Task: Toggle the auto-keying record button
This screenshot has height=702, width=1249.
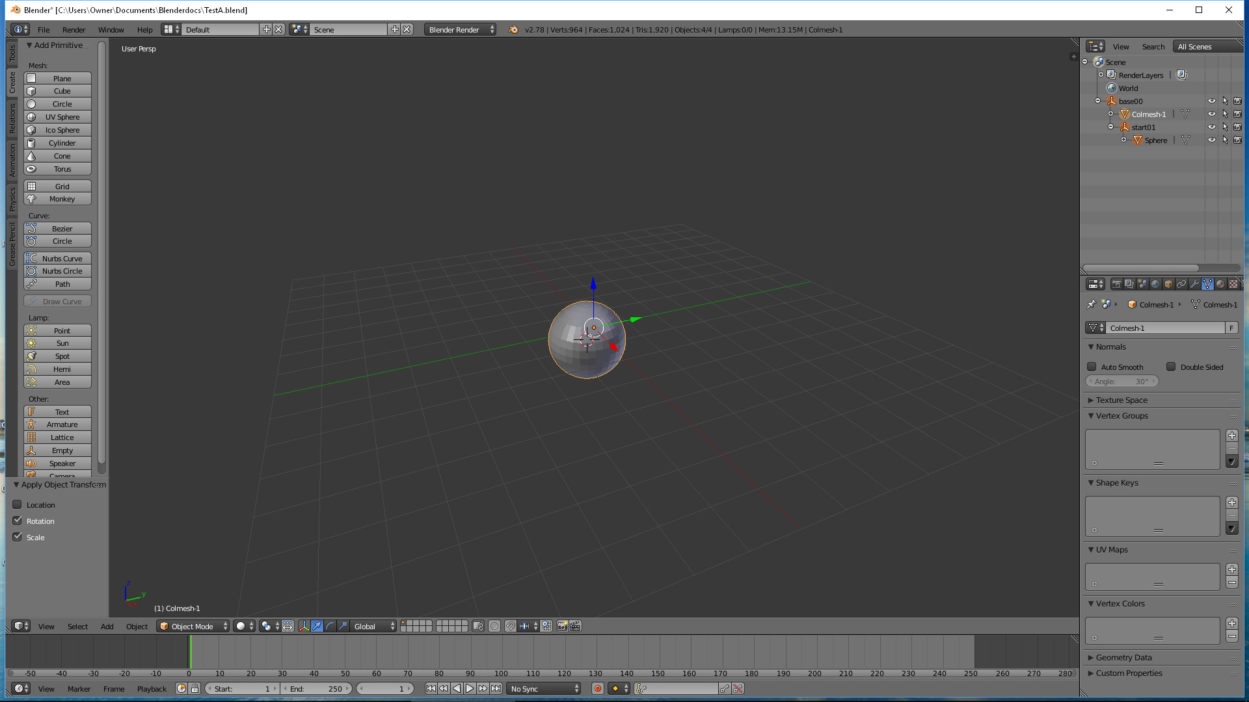Action: [598, 688]
